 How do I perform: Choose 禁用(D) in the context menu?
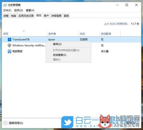[x=57, y=44]
